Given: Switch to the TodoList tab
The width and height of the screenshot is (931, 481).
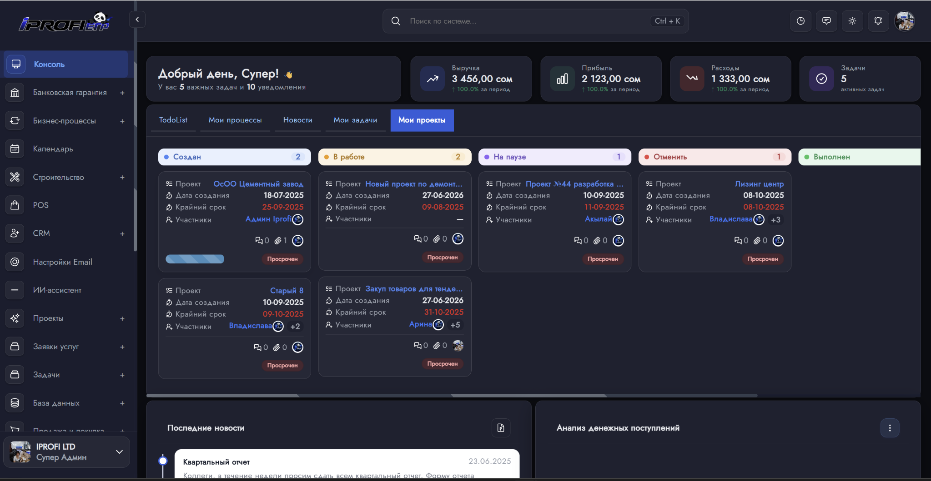Looking at the screenshot, I should pyautogui.click(x=173, y=120).
